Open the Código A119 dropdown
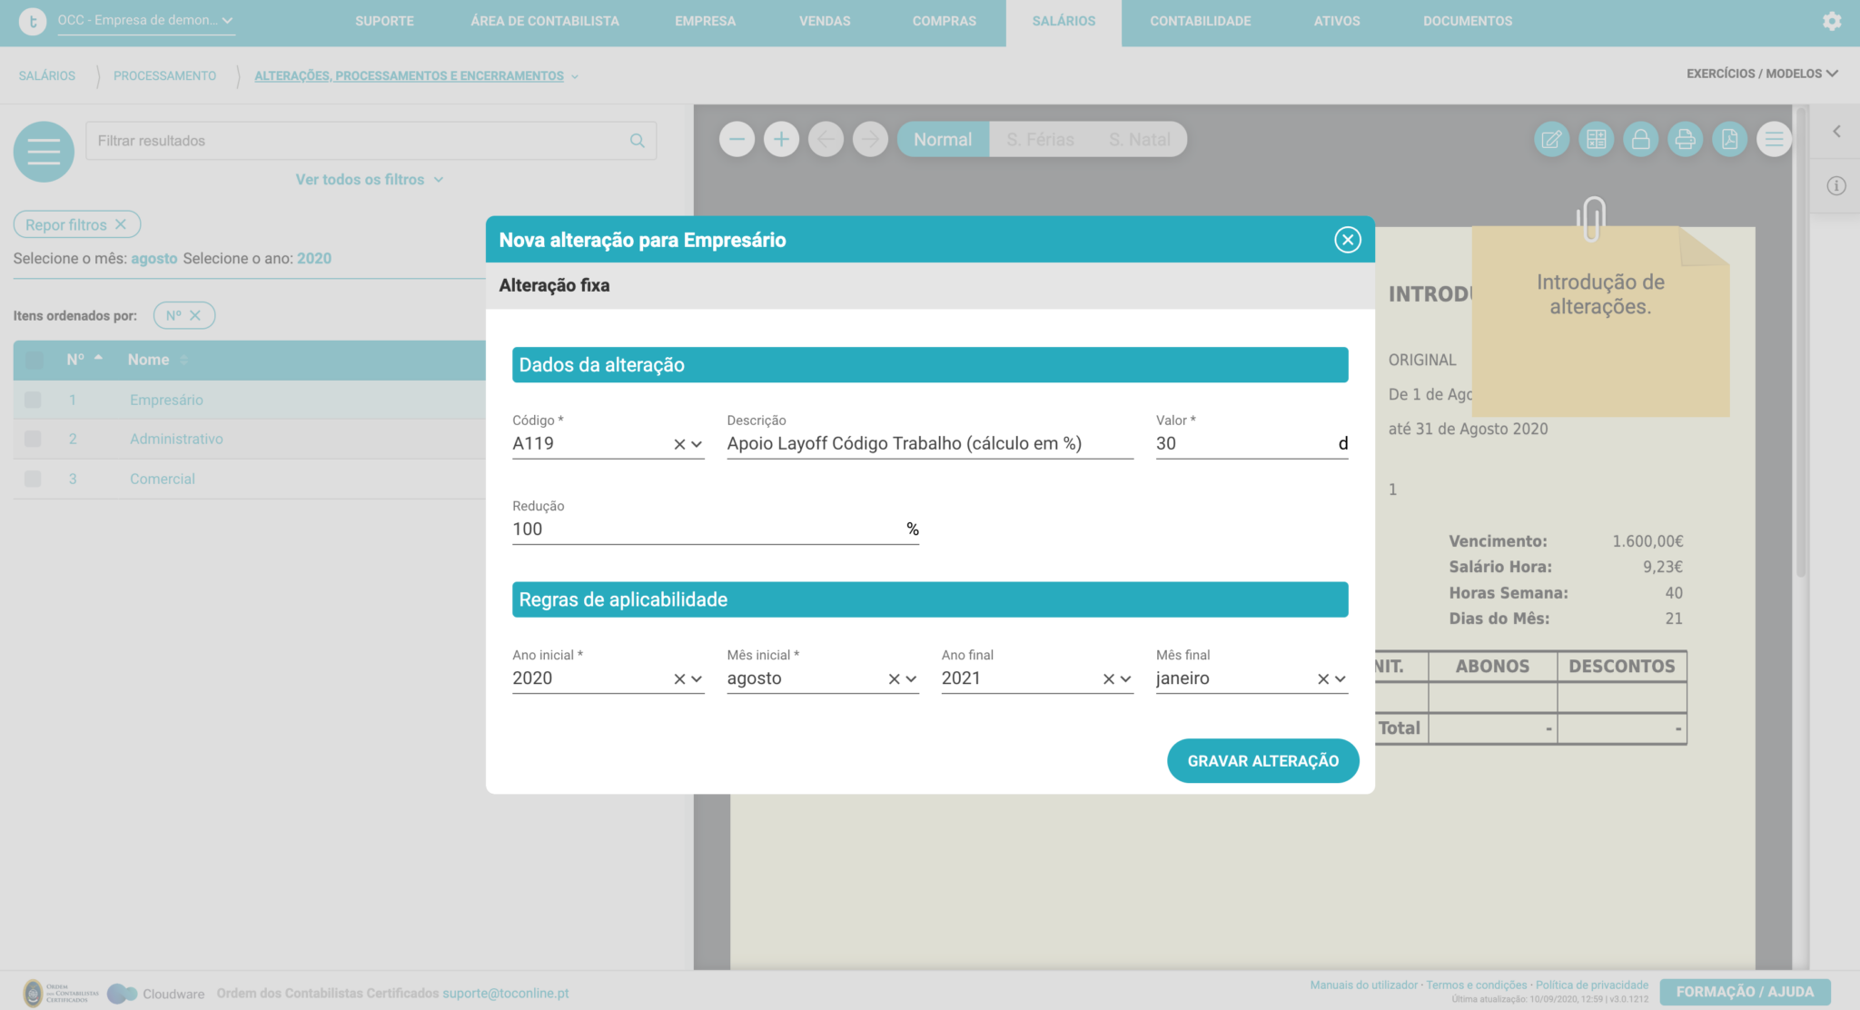 pos(697,444)
